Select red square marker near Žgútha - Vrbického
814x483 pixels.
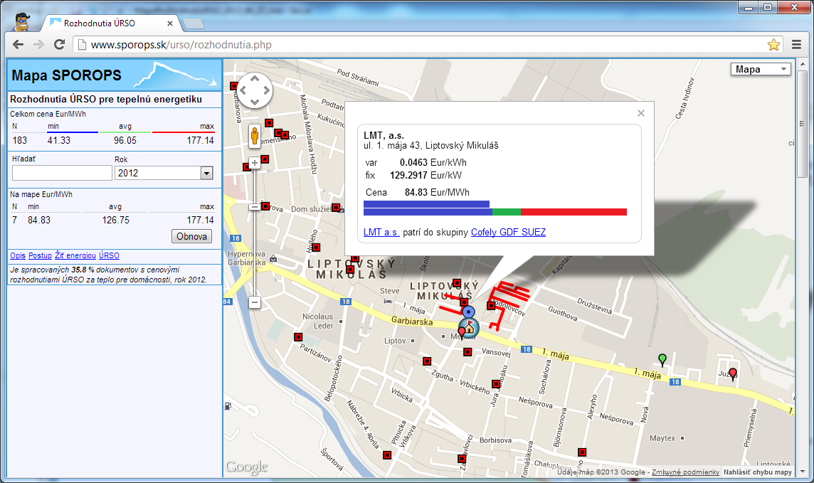pos(427,361)
